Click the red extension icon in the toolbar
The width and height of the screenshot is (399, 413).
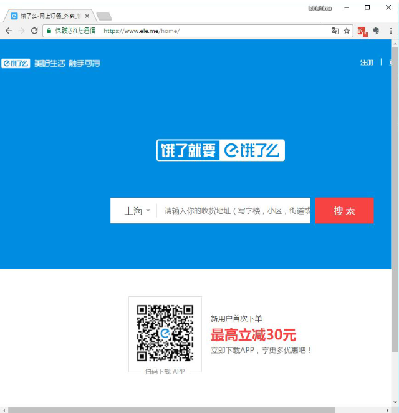pos(362,32)
